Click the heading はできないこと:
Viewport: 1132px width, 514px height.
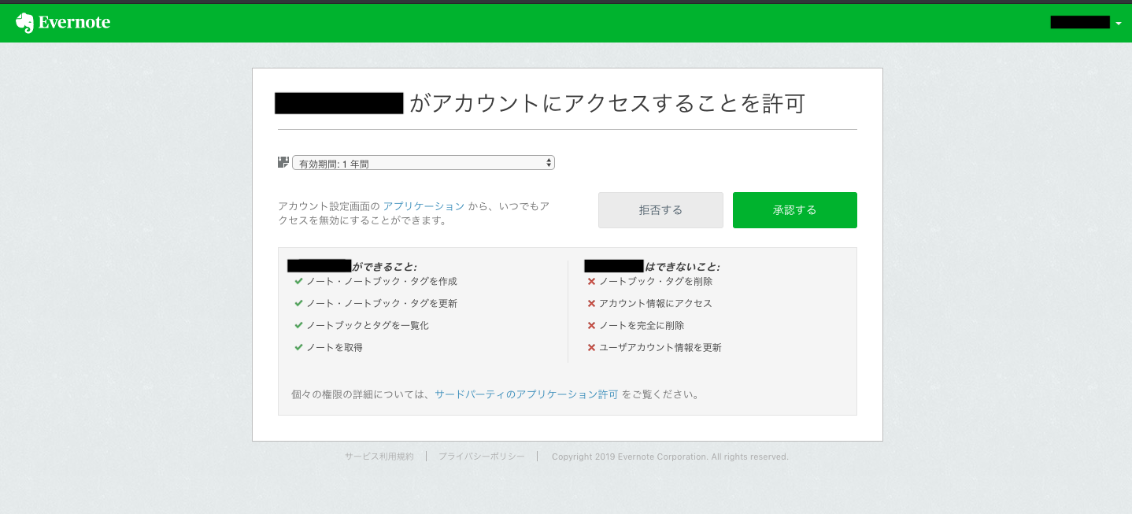(x=682, y=267)
